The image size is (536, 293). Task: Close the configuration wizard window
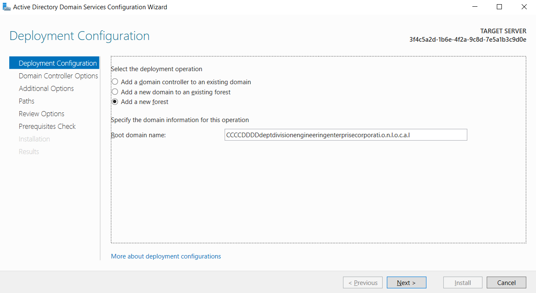coord(524,7)
